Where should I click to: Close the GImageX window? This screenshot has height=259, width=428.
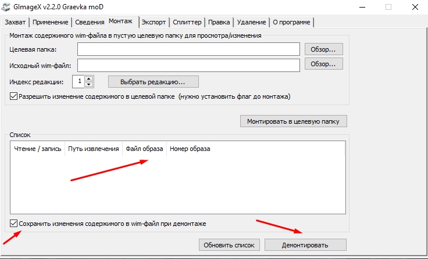(415, 7)
